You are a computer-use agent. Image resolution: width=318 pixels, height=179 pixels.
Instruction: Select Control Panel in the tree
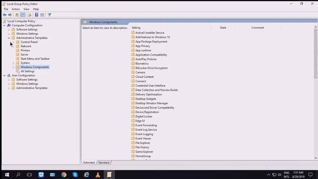tap(29, 42)
